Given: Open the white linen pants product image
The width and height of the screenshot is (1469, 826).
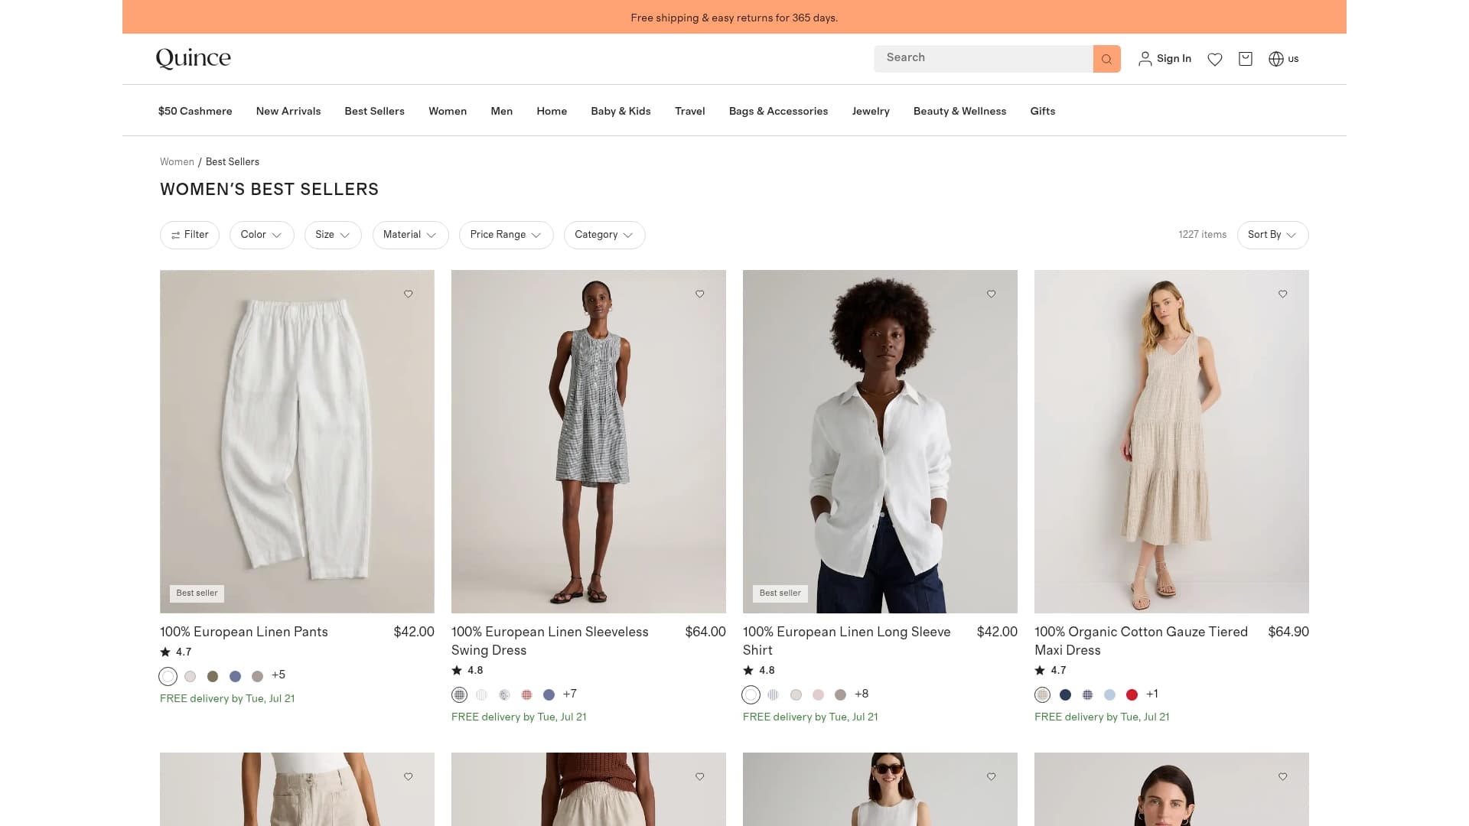Looking at the screenshot, I should (x=297, y=441).
